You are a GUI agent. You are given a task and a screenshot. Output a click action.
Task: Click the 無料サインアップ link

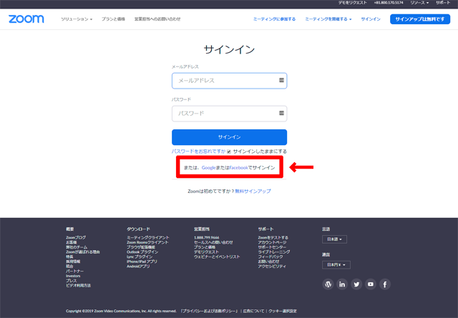(253, 191)
